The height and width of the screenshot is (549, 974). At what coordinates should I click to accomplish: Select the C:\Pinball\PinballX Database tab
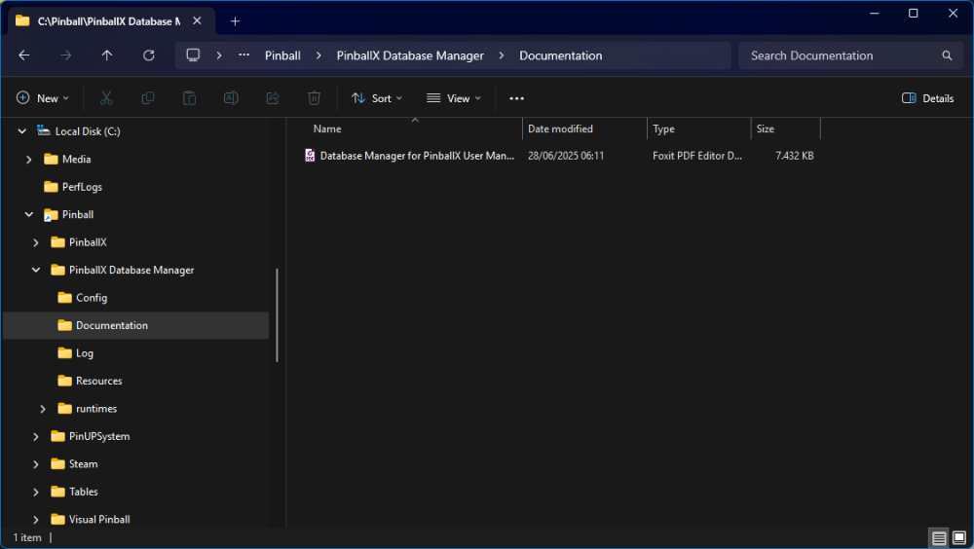pyautogui.click(x=112, y=21)
